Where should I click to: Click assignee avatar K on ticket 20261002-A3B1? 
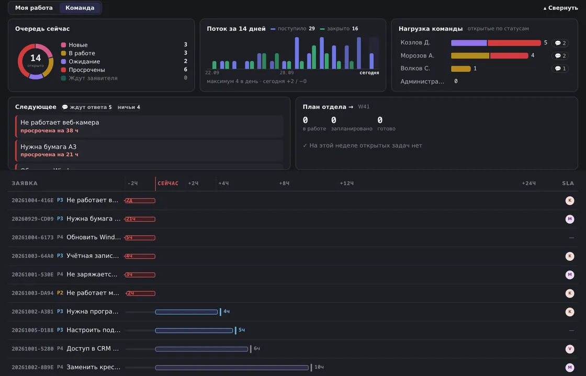(x=570, y=312)
